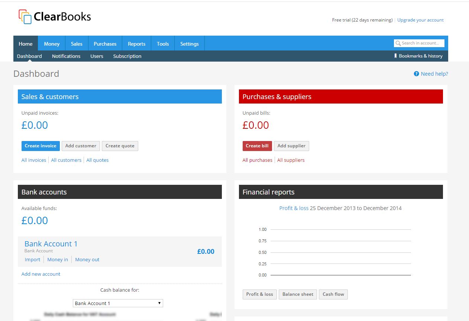The width and height of the screenshot is (469, 321).
Task: Focus the Search in account field
Action: [x=422, y=43]
